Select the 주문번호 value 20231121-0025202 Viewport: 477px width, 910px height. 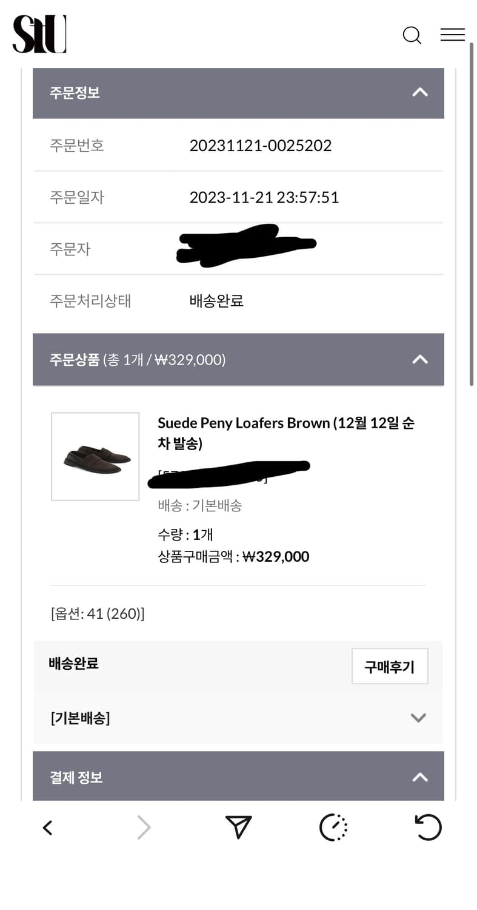260,146
